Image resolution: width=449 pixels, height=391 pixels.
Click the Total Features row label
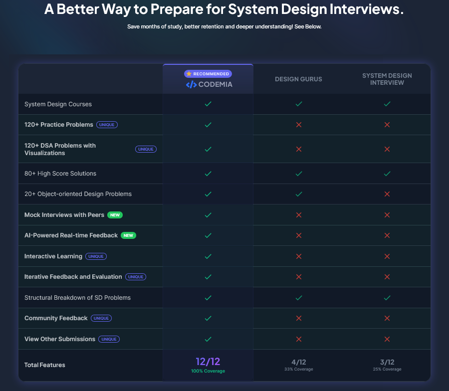(x=45, y=365)
